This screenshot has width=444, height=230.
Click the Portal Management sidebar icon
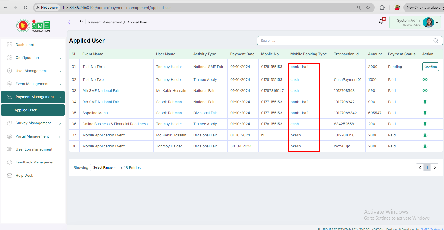pos(9,136)
